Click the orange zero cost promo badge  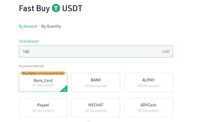click(x=43, y=73)
